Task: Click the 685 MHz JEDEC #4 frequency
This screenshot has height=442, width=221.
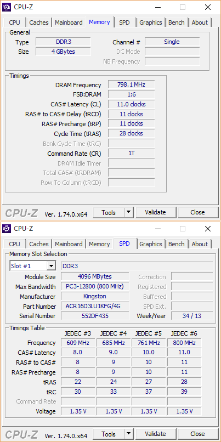Action: (x=114, y=343)
